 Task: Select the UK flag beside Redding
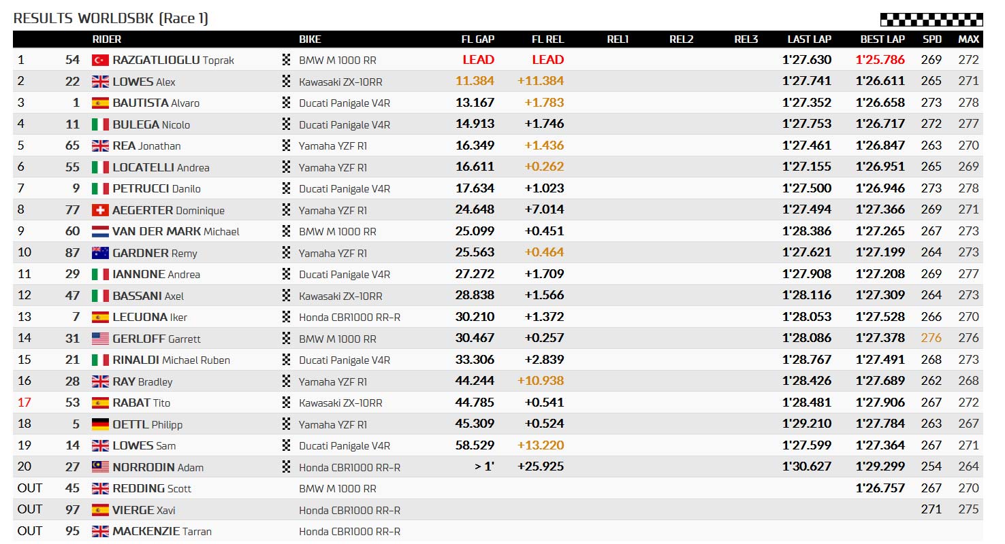point(100,488)
